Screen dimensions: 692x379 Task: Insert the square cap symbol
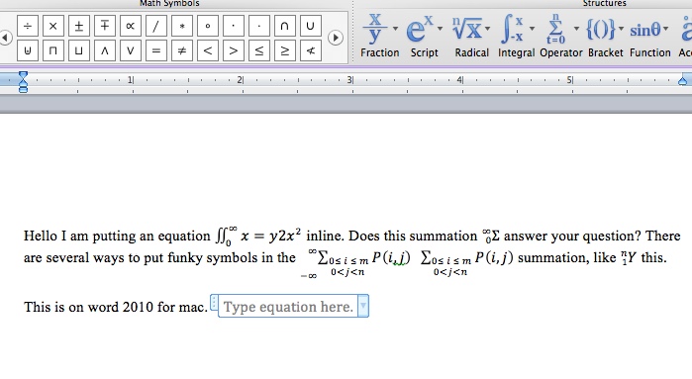coord(52,51)
